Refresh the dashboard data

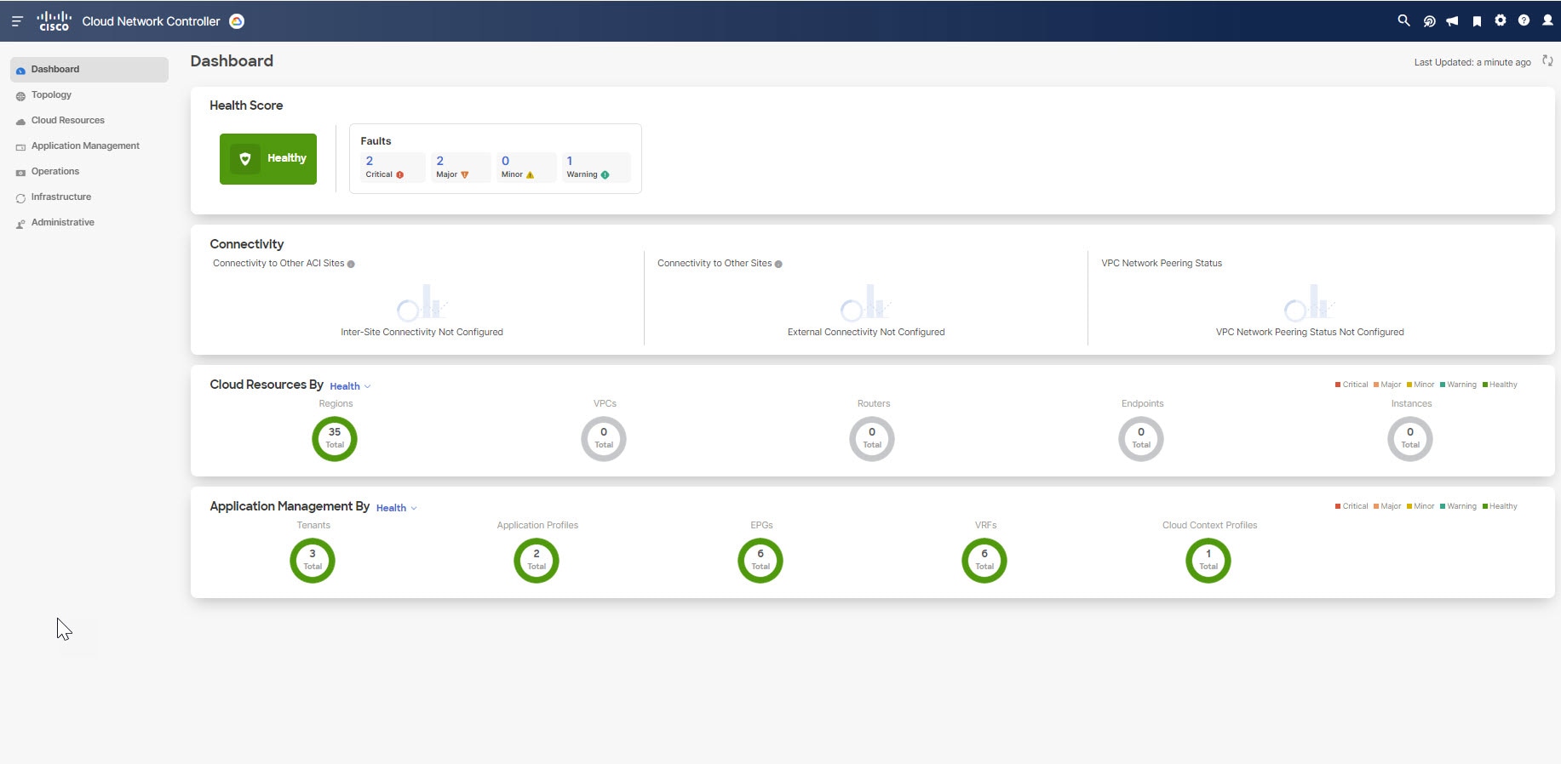point(1547,61)
